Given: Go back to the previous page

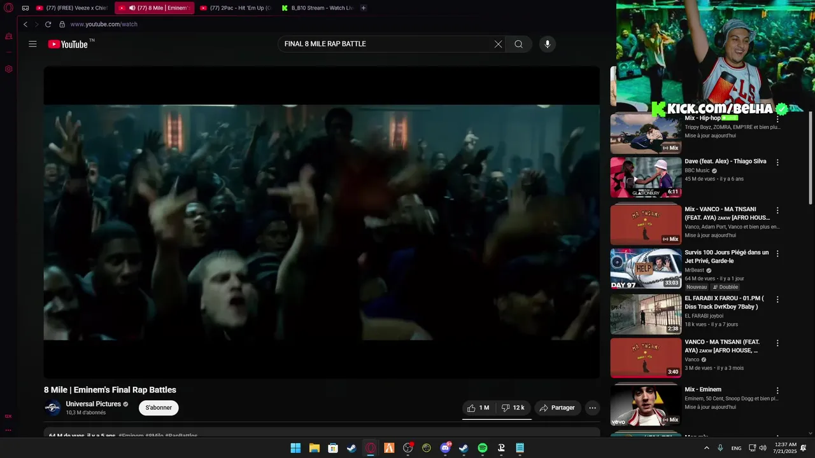Looking at the screenshot, I should coord(25,24).
